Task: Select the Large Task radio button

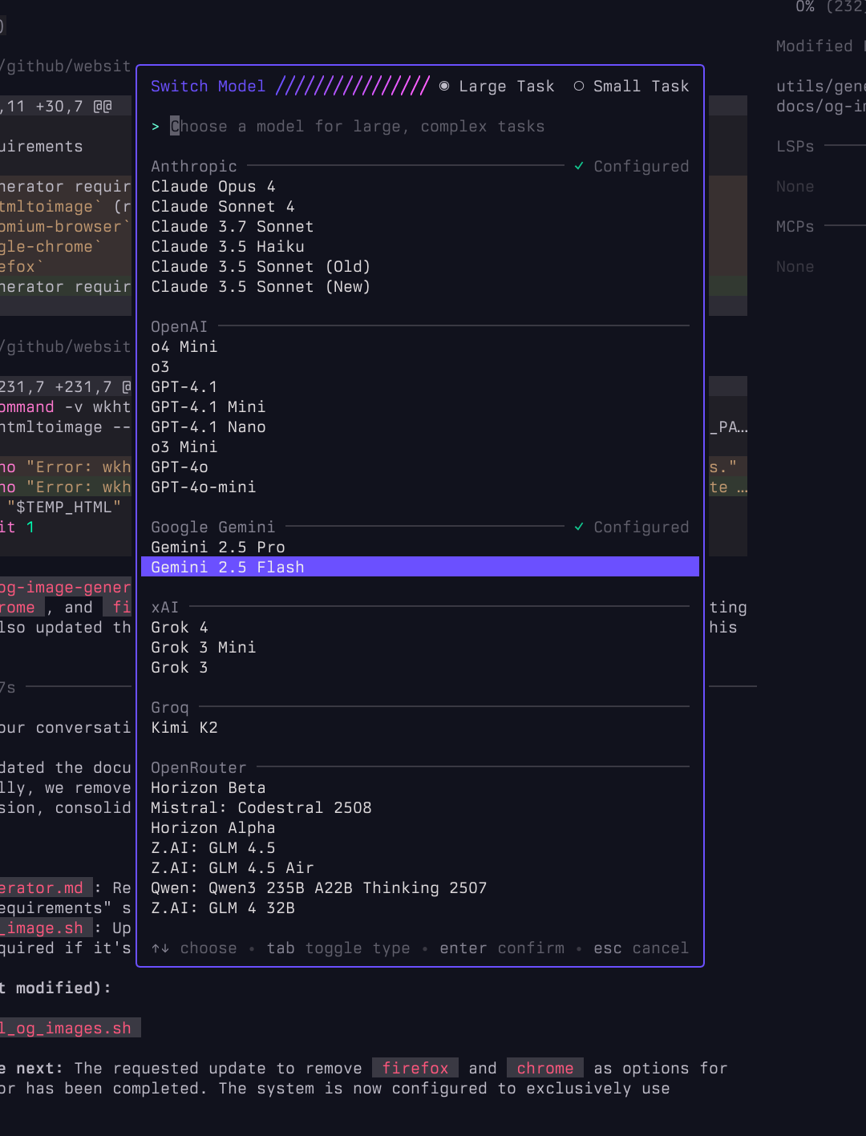Action: [444, 87]
